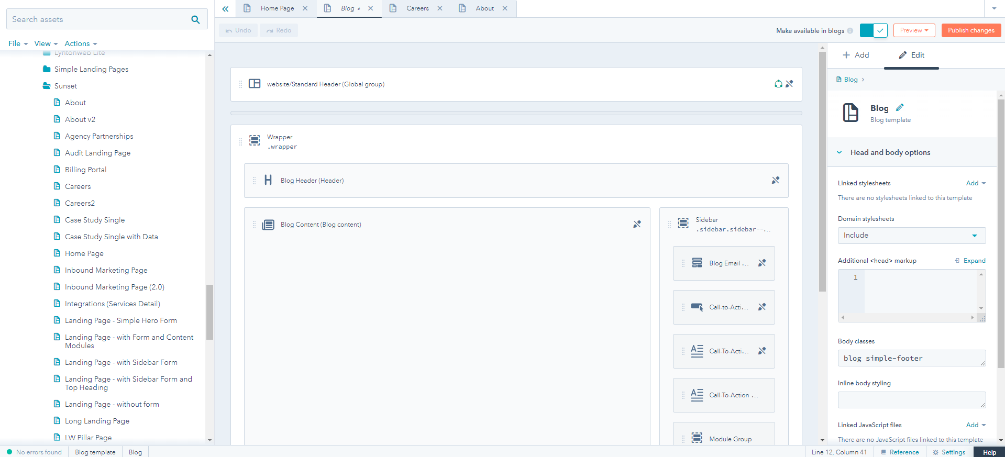
Task: Close the Blog tab
Action: pyautogui.click(x=370, y=8)
